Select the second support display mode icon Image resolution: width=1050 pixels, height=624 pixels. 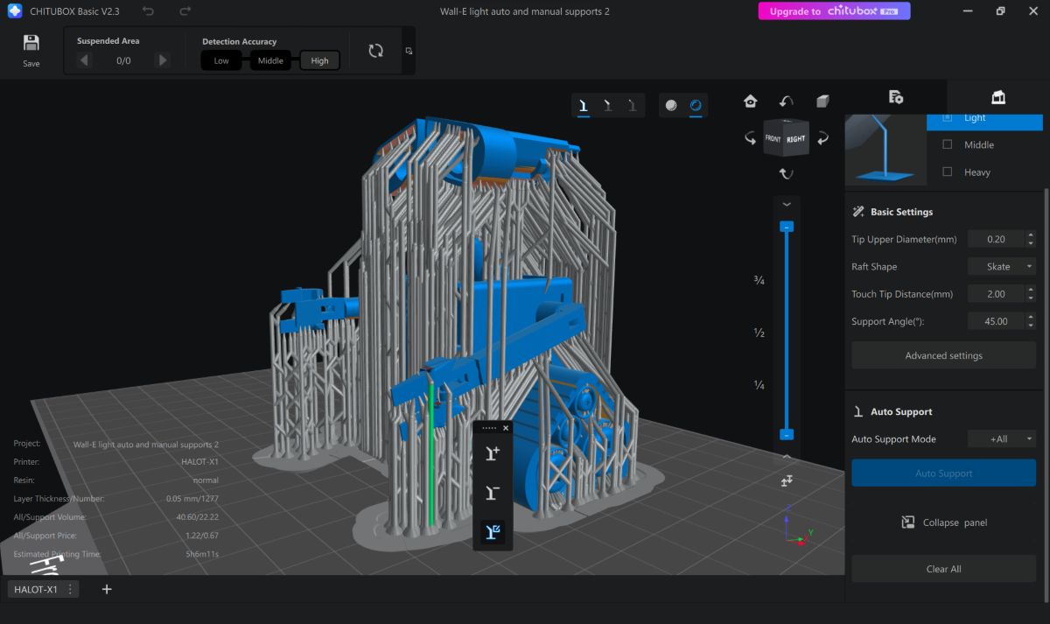[608, 105]
